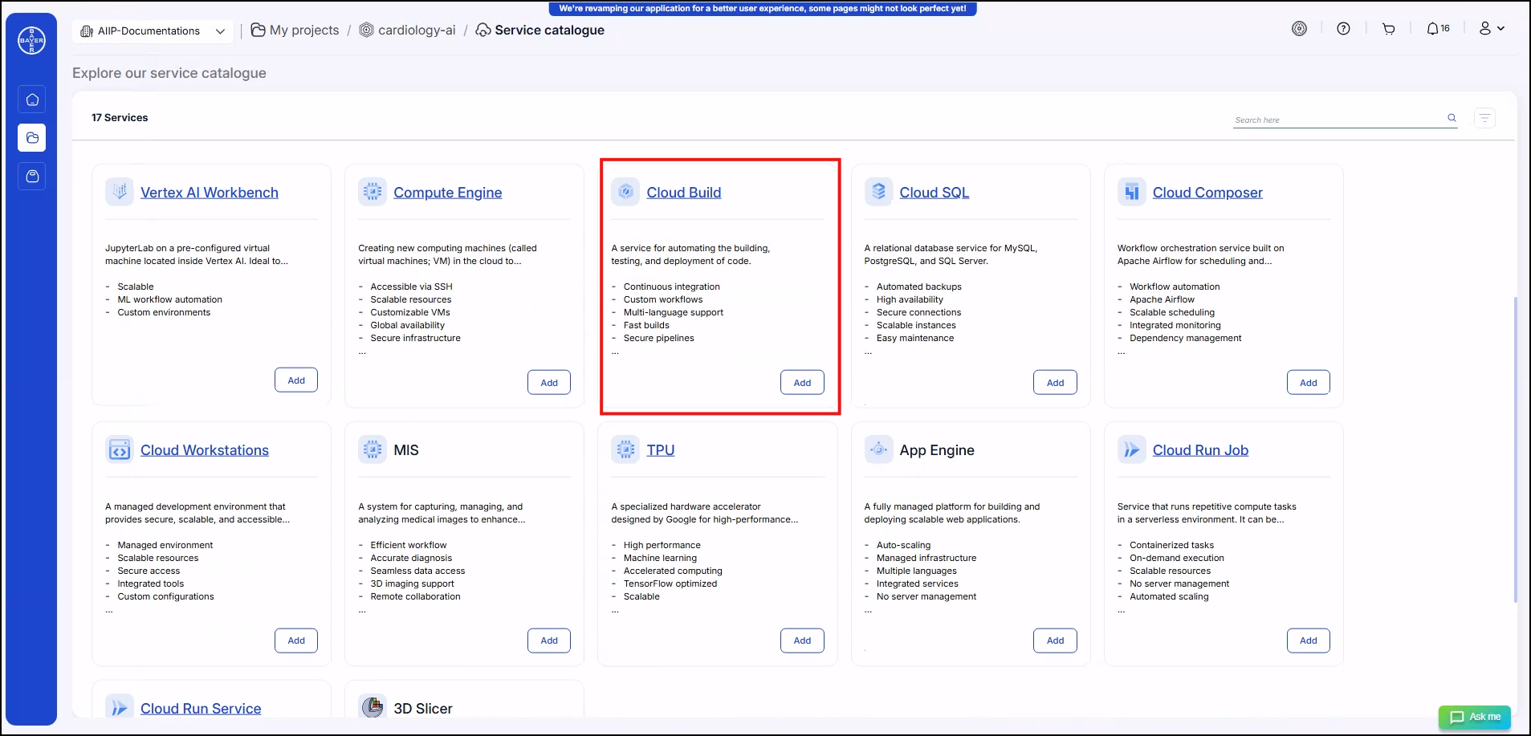Add Cloud Run Job service
Screen dimensions: 1531x736
click(x=1309, y=640)
